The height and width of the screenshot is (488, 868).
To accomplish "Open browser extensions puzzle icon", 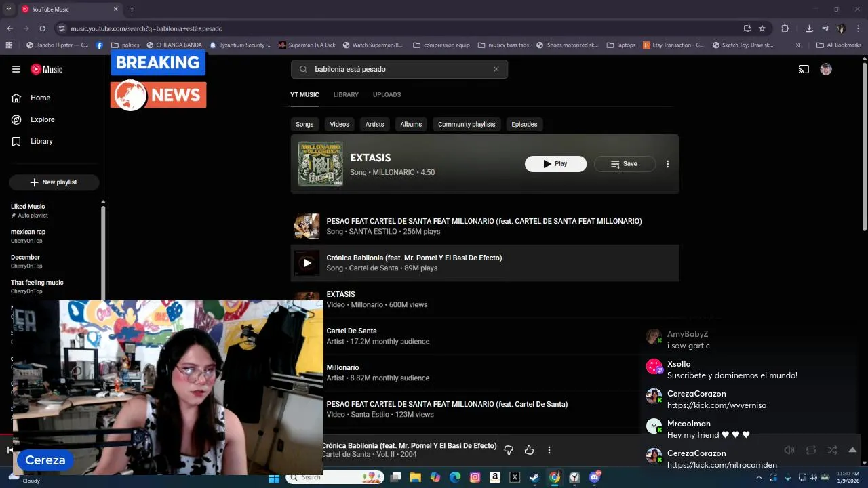I will [785, 28].
